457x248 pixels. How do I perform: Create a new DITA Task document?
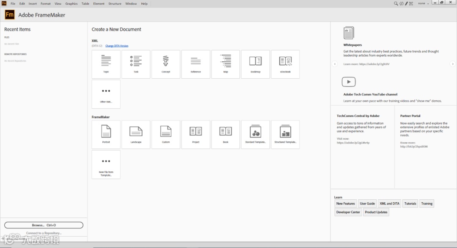point(136,64)
